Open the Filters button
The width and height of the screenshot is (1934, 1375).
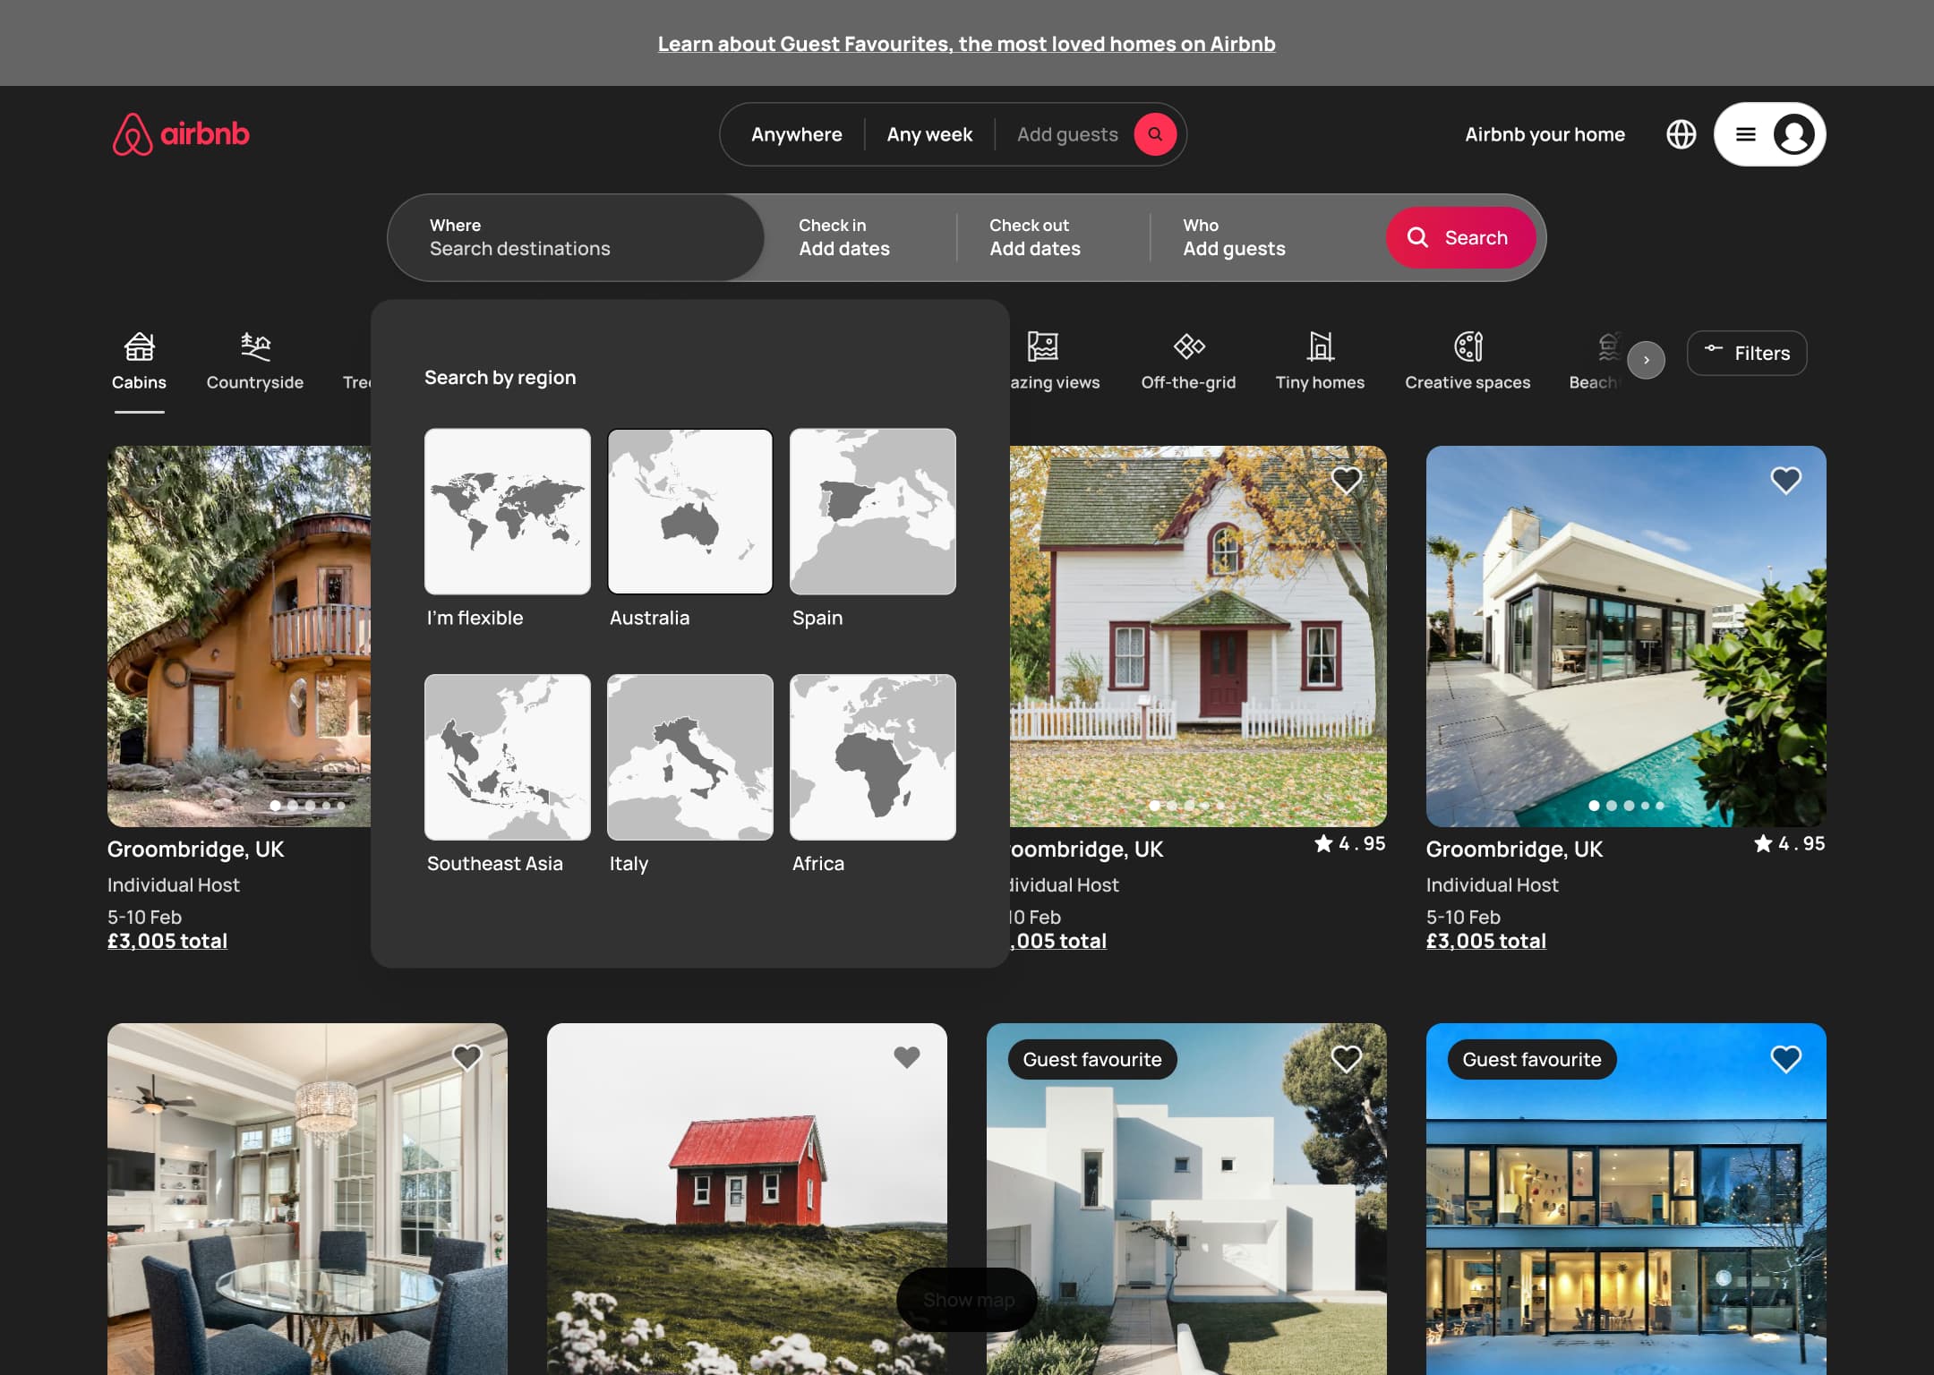1747,353
